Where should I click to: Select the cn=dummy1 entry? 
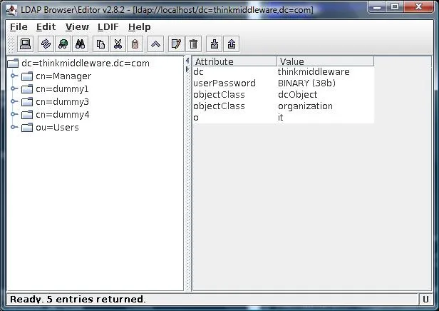tap(62, 89)
